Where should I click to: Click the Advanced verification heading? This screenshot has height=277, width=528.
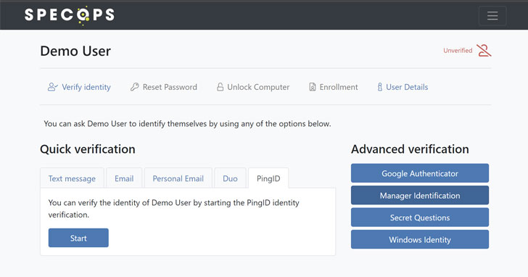click(x=410, y=149)
